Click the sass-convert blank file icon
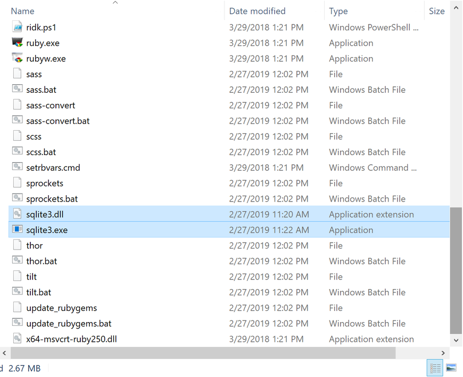 tap(18, 105)
